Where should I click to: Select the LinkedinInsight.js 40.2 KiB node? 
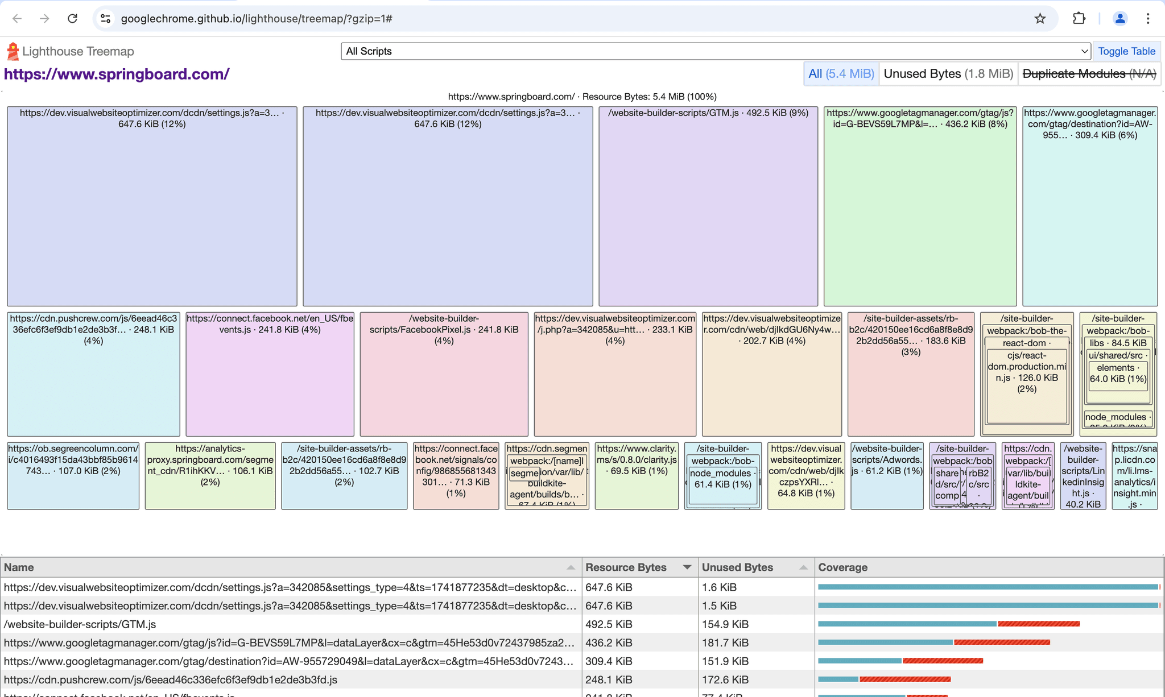(1083, 476)
